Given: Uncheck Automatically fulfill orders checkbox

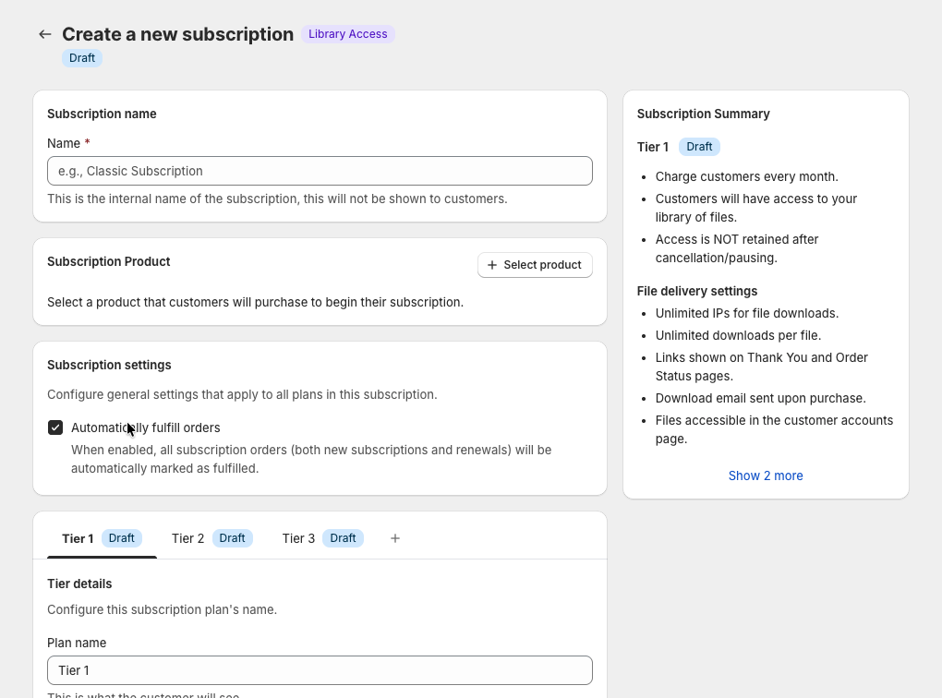Looking at the screenshot, I should point(55,427).
